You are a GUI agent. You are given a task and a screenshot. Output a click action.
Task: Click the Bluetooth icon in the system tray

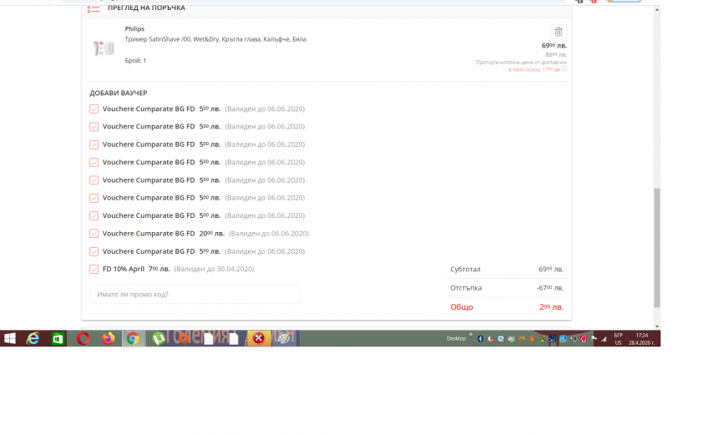(480, 339)
